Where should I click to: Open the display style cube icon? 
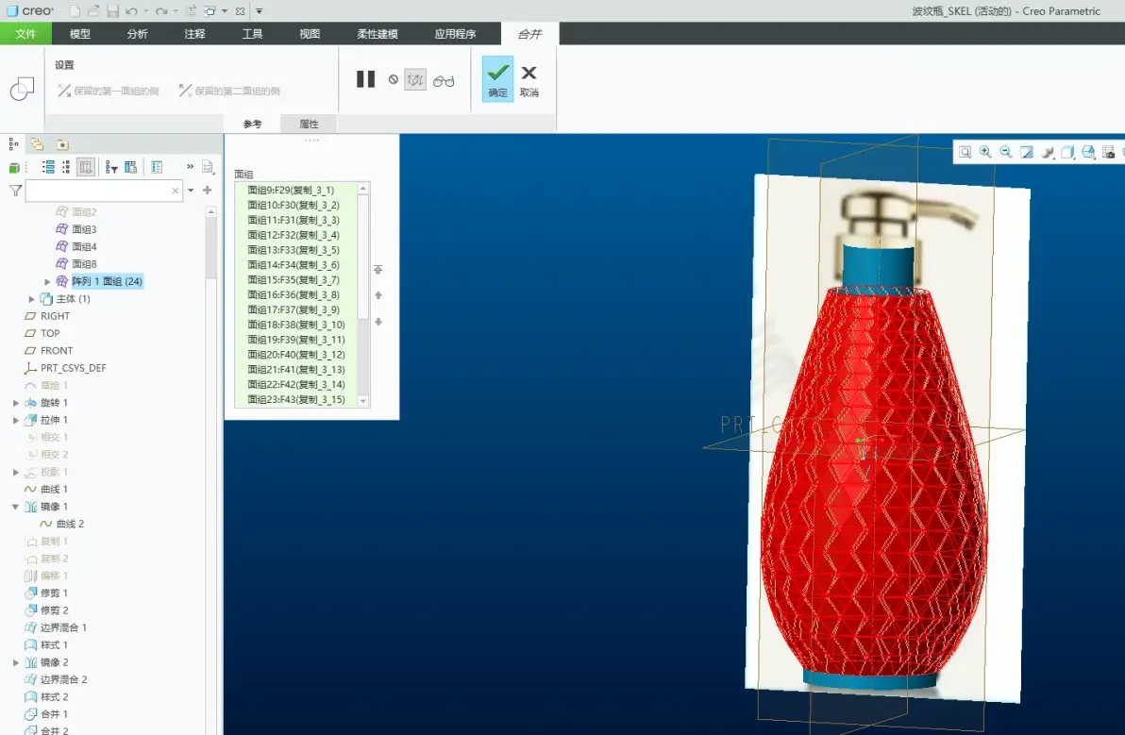point(1067,152)
